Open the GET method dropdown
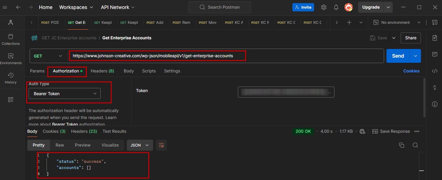442x180 pixels. tap(48, 56)
